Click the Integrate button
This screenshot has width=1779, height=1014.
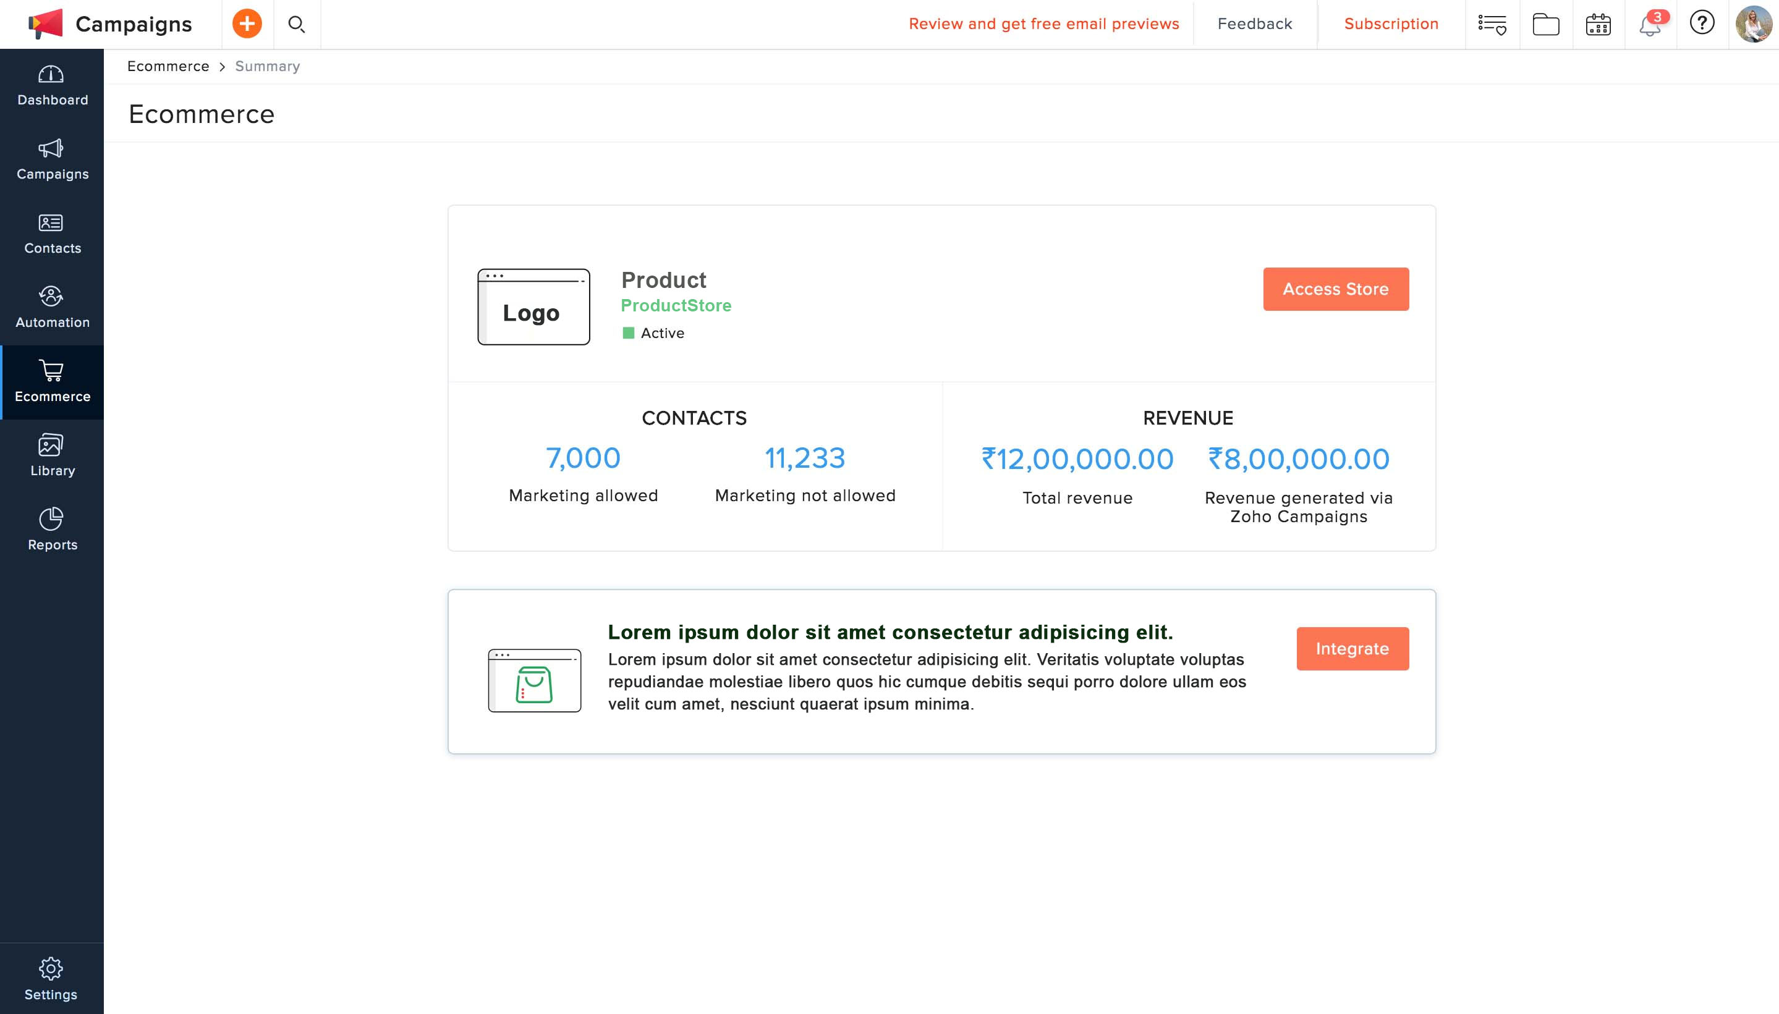point(1352,648)
